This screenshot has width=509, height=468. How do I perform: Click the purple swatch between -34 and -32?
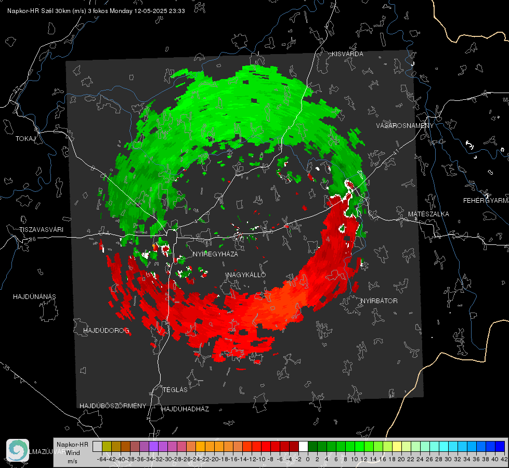153,447
